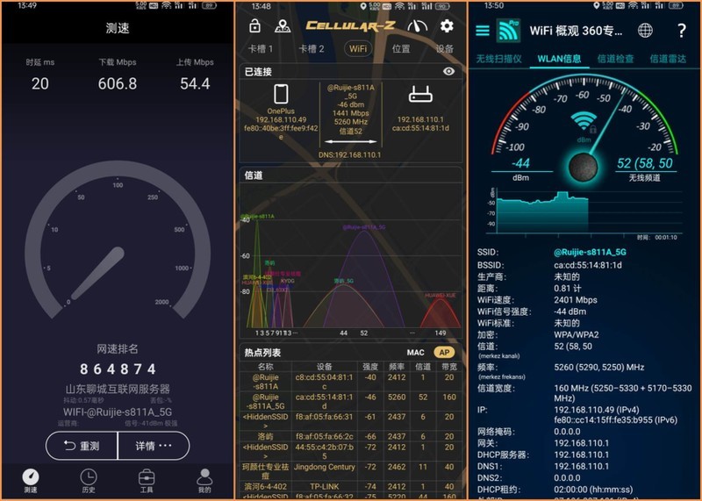This screenshot has width=702, height=501.
Task: Open the 我的 profile icon
Action: (x=204, y=481)
